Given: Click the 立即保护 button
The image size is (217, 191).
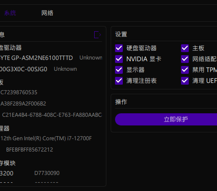Looking at the screenshot, I should [x=166, y=119].
